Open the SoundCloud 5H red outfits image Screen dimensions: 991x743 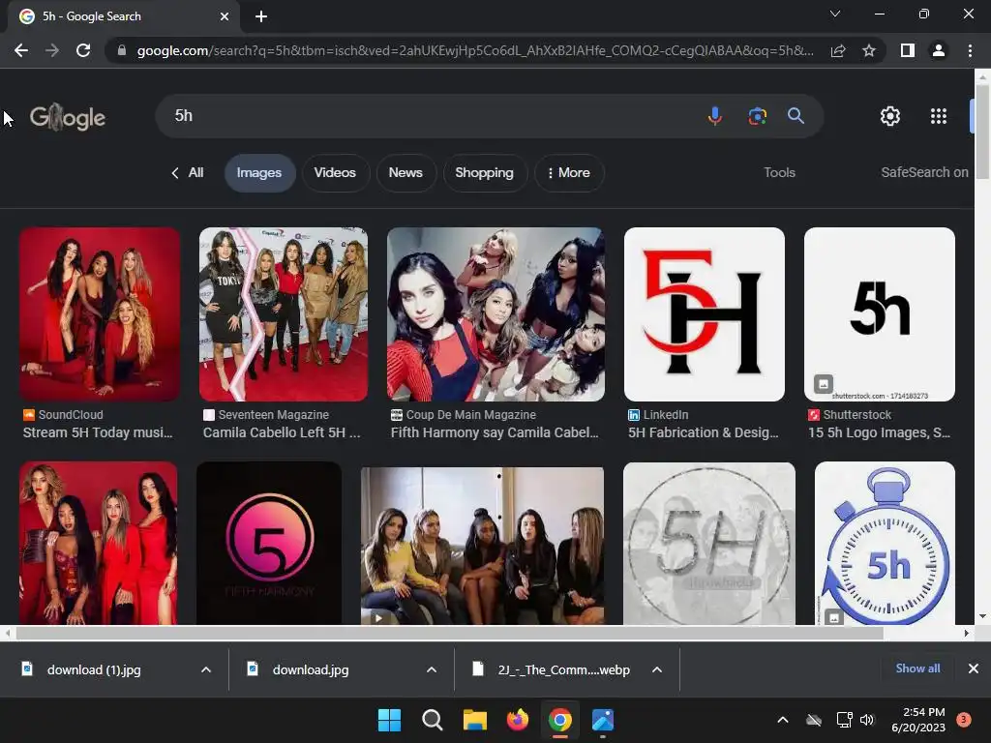pyautogui.click(x=100, y=314)
